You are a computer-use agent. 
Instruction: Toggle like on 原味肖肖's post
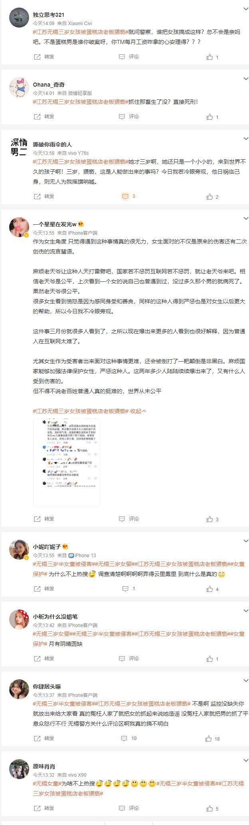(212, 809)
